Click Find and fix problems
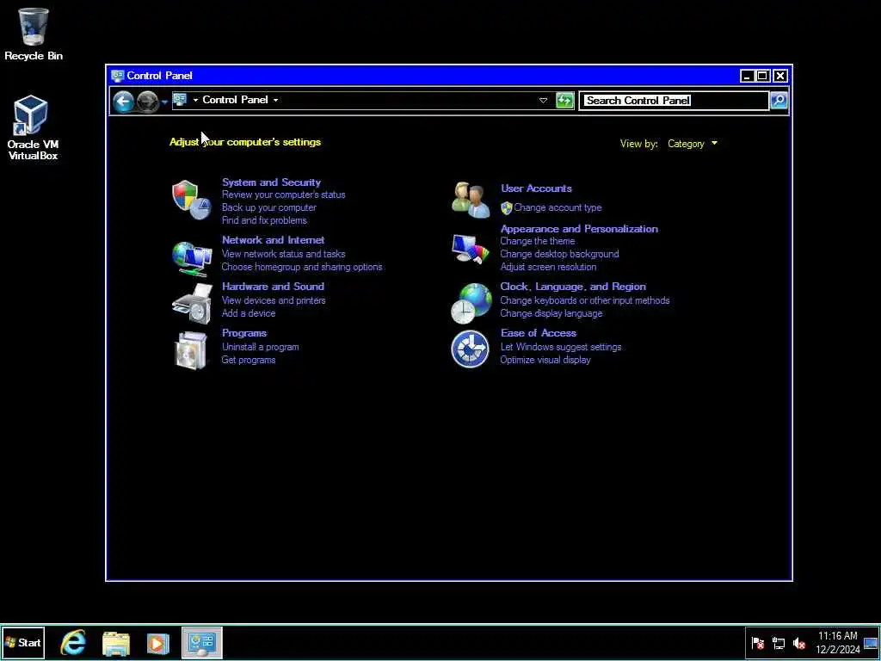881x661 pixels. (264, 220)
